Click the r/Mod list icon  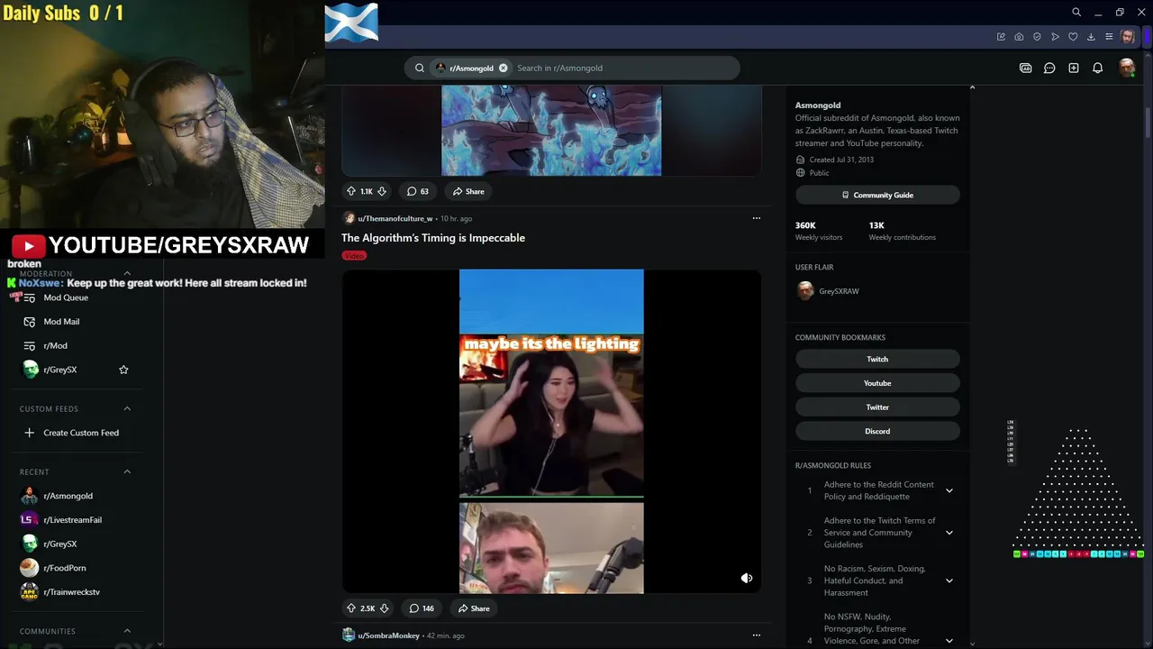(29, 345)
